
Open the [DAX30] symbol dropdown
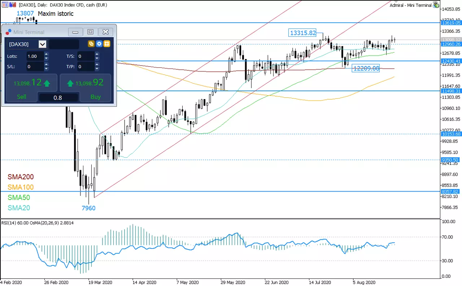point(43,44)
